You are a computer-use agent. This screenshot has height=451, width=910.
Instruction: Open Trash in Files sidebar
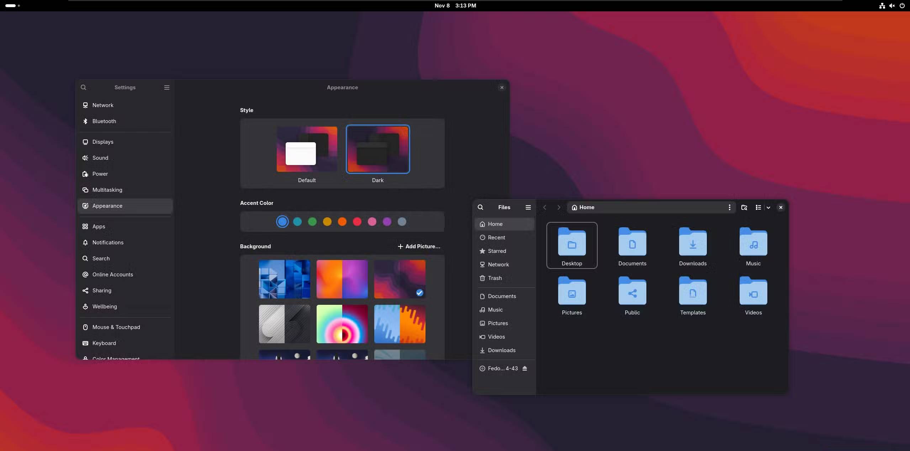pyautogui.click(x=494, y=278)
